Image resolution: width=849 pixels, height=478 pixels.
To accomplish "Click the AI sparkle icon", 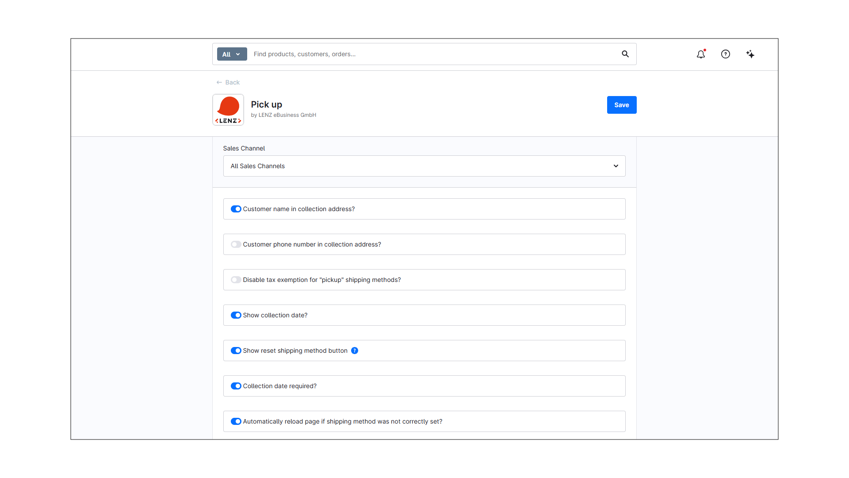I will click(x=750, y=54).
